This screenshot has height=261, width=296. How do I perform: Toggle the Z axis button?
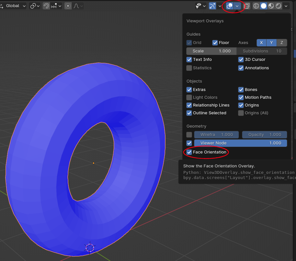[x=282, y=43]
